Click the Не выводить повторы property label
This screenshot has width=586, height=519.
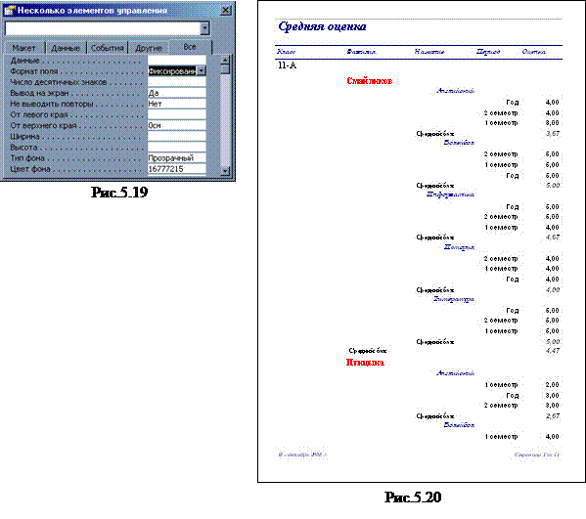pos(52,104)
